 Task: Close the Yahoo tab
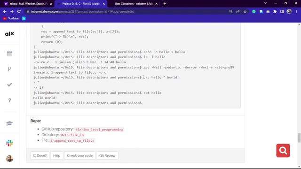pos(51,4)
